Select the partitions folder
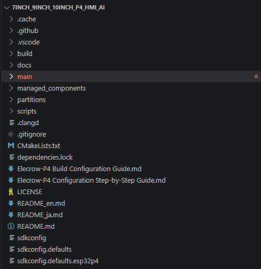 pyautogui.click(x=31, y=100)
